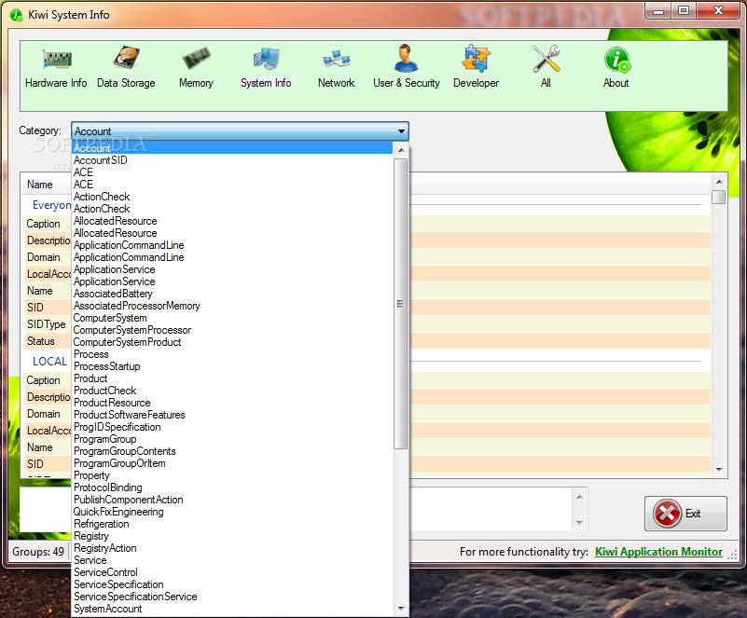Select the first Caption row
This screenshot has width=747, height=618.
pos(48,224)
